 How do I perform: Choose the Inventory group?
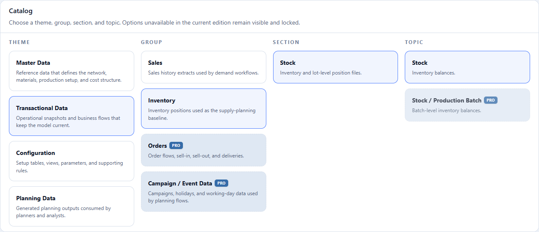(x=204, y=109)
